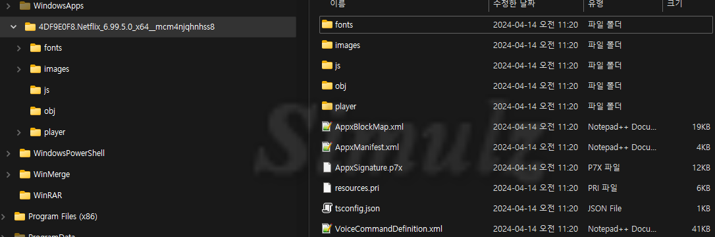Click the WinRAR folder icon in tree

pos(25,195)
